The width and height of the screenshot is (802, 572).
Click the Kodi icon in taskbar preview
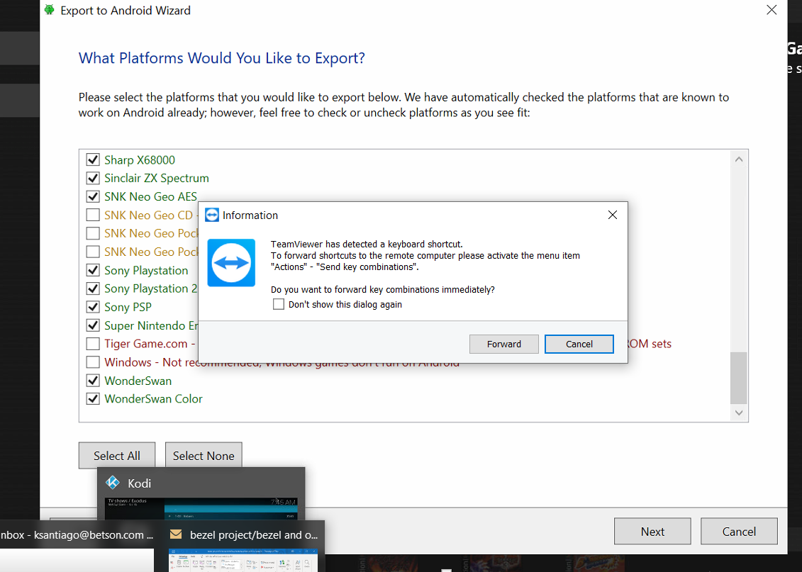click(x=113, y=483)
